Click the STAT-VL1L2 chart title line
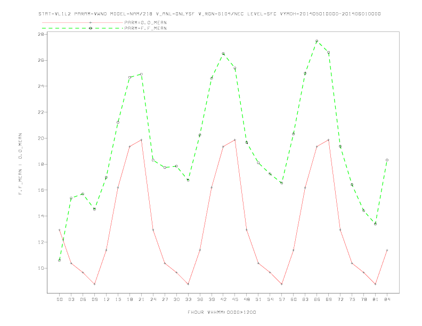422x326 pixels. (209, 14)
